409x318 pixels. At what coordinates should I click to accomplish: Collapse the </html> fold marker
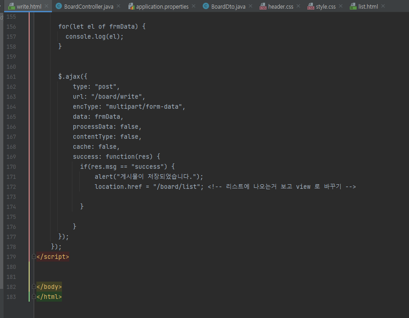(34, 297)
